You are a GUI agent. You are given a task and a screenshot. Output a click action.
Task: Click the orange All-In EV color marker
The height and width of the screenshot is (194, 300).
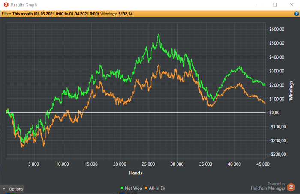point(146,188)
